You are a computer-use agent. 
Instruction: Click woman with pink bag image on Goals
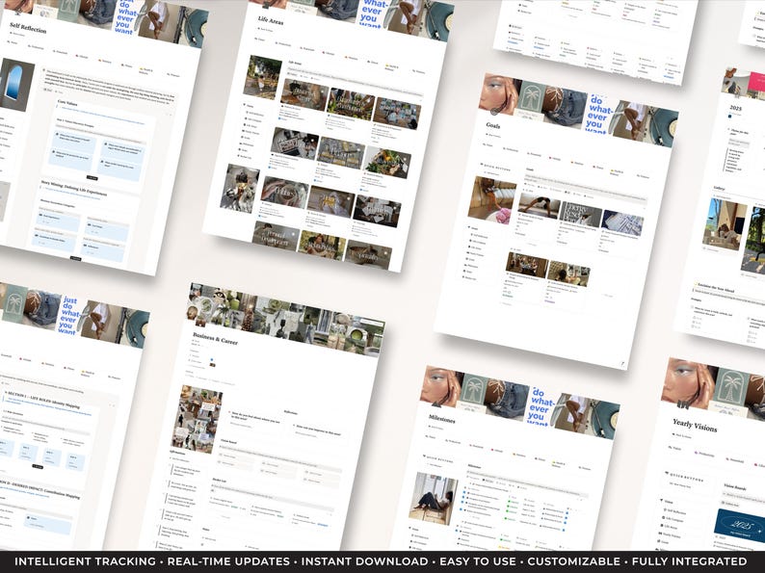click(491, 200)
